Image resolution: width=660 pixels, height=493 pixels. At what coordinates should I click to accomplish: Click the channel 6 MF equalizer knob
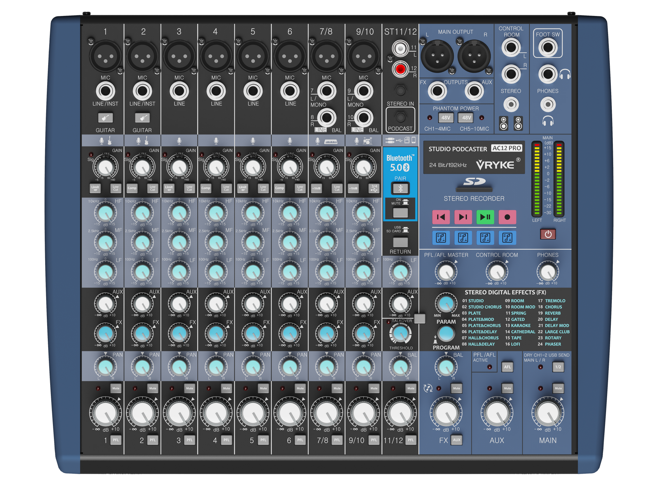coord(290,243)
